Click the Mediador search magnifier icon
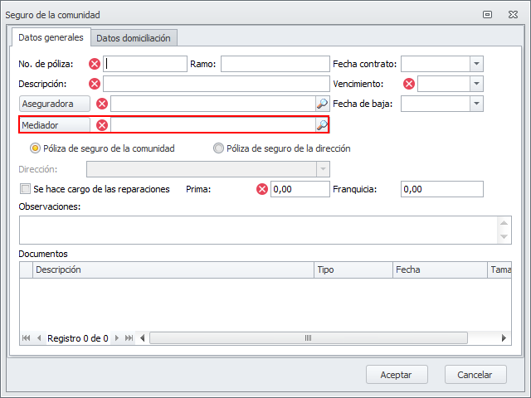 click(x=322, y=125)
